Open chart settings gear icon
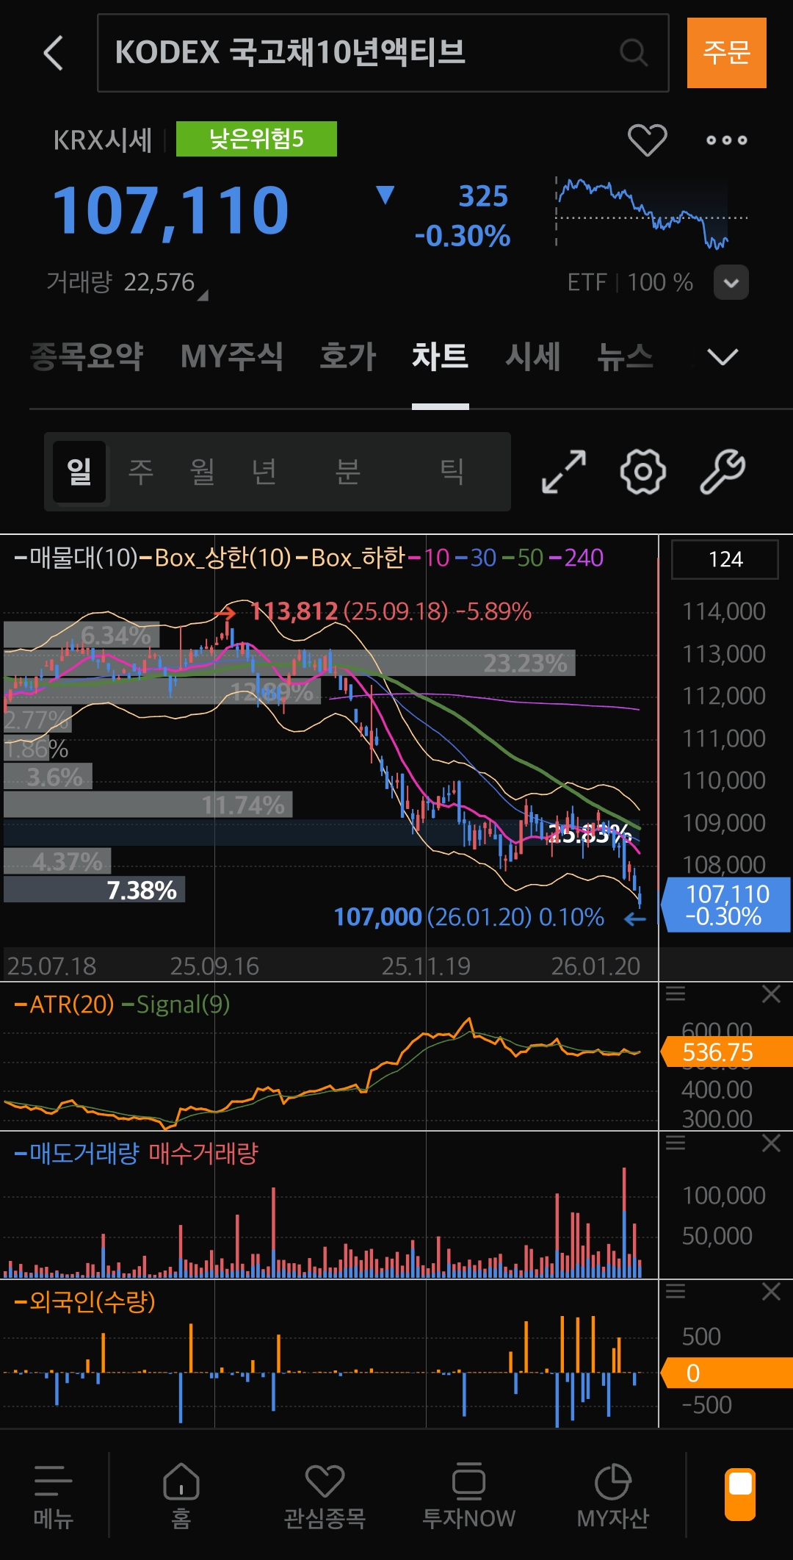Screen dimensions: 793x1560 [643, 472]
